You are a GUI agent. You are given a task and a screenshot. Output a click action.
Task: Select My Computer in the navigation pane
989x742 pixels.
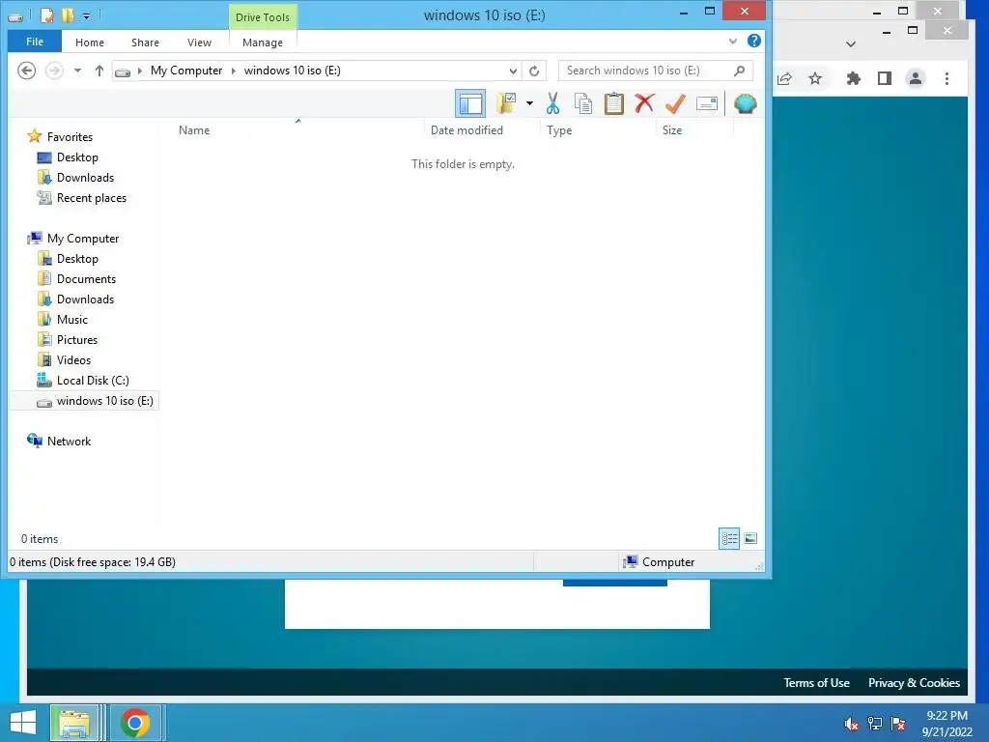(83, 239)
